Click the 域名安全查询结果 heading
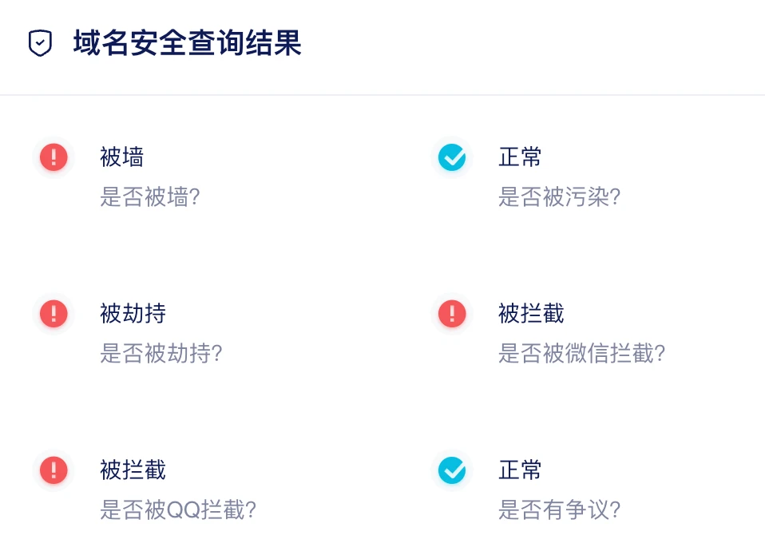 pyautogui.click(x=187, y=43)
